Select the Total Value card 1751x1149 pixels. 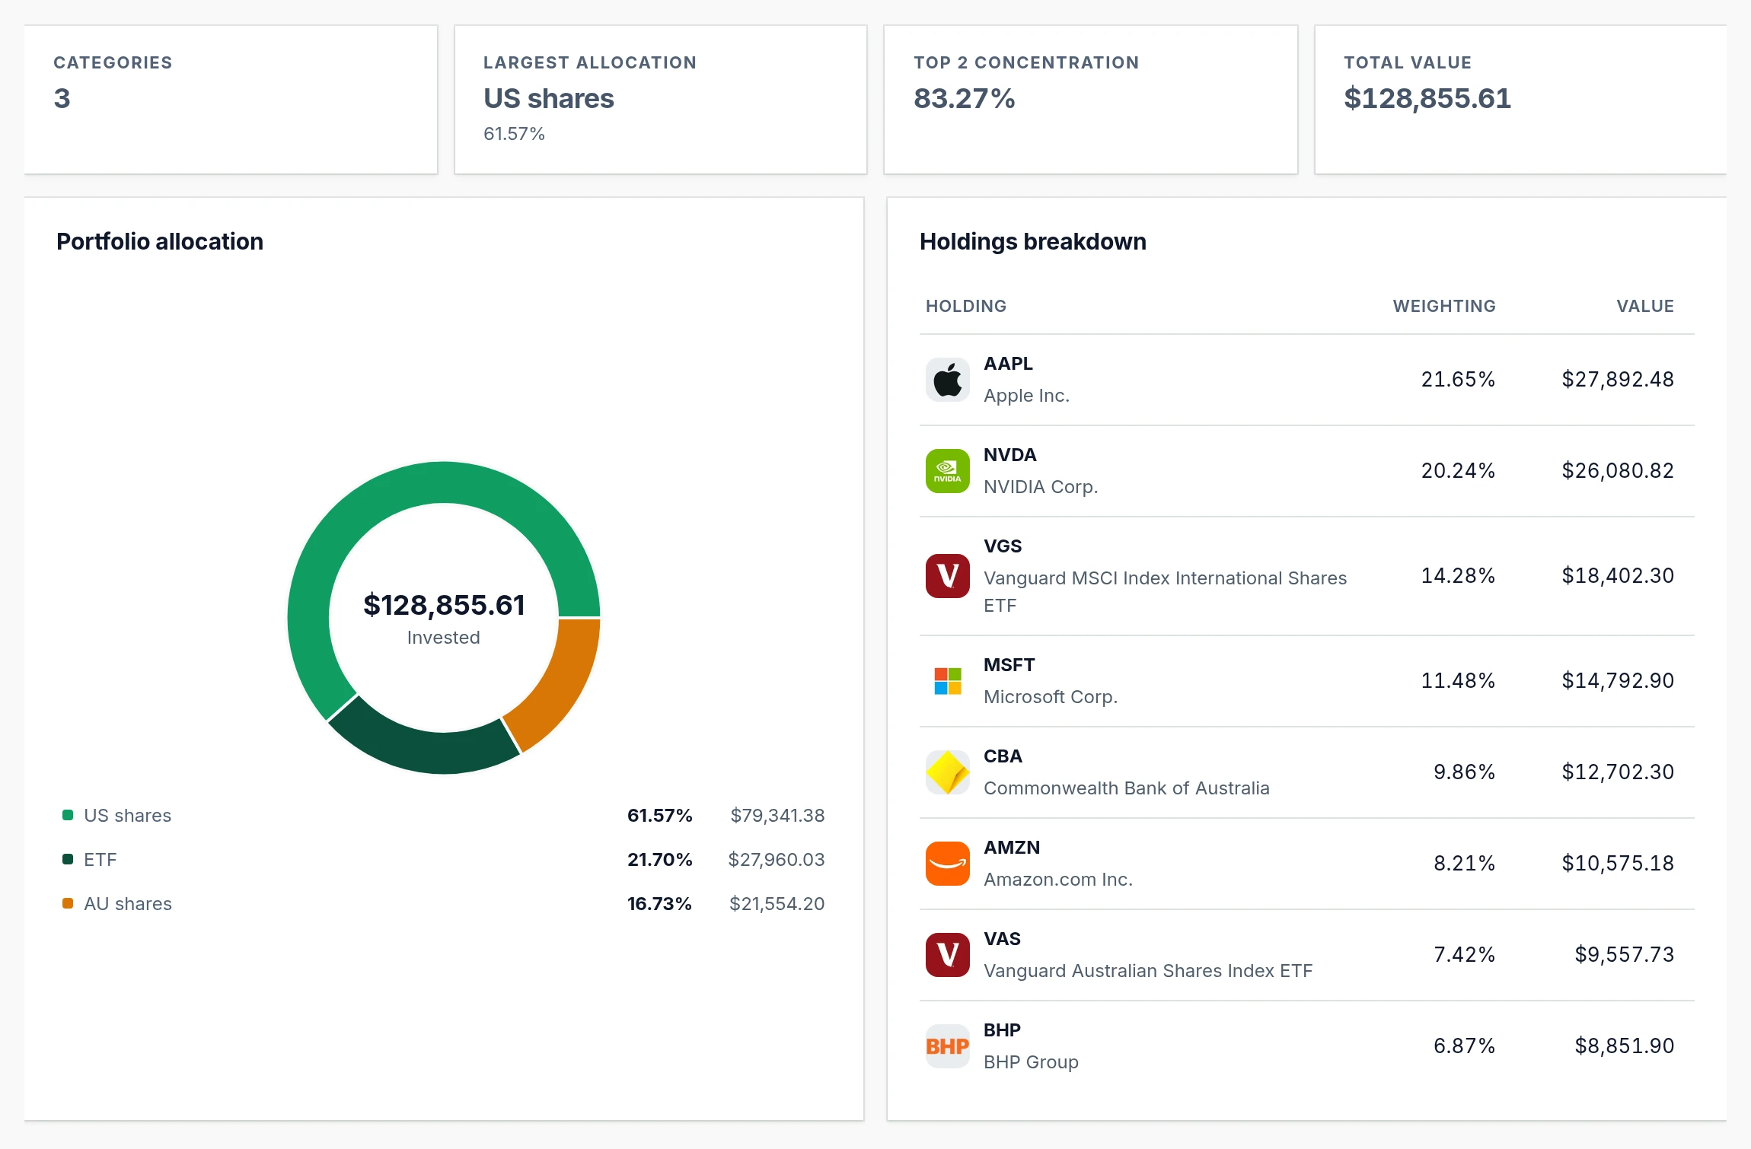[1520, 100]
